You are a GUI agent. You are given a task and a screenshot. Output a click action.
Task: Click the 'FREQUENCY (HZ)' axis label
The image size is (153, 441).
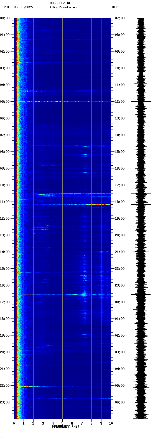point(66,427)
